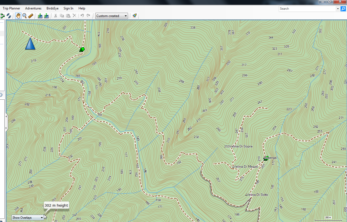The image size is (347, 222).
Task: Expand the search options dropdown arrow
Action: [x=338, y=8]
